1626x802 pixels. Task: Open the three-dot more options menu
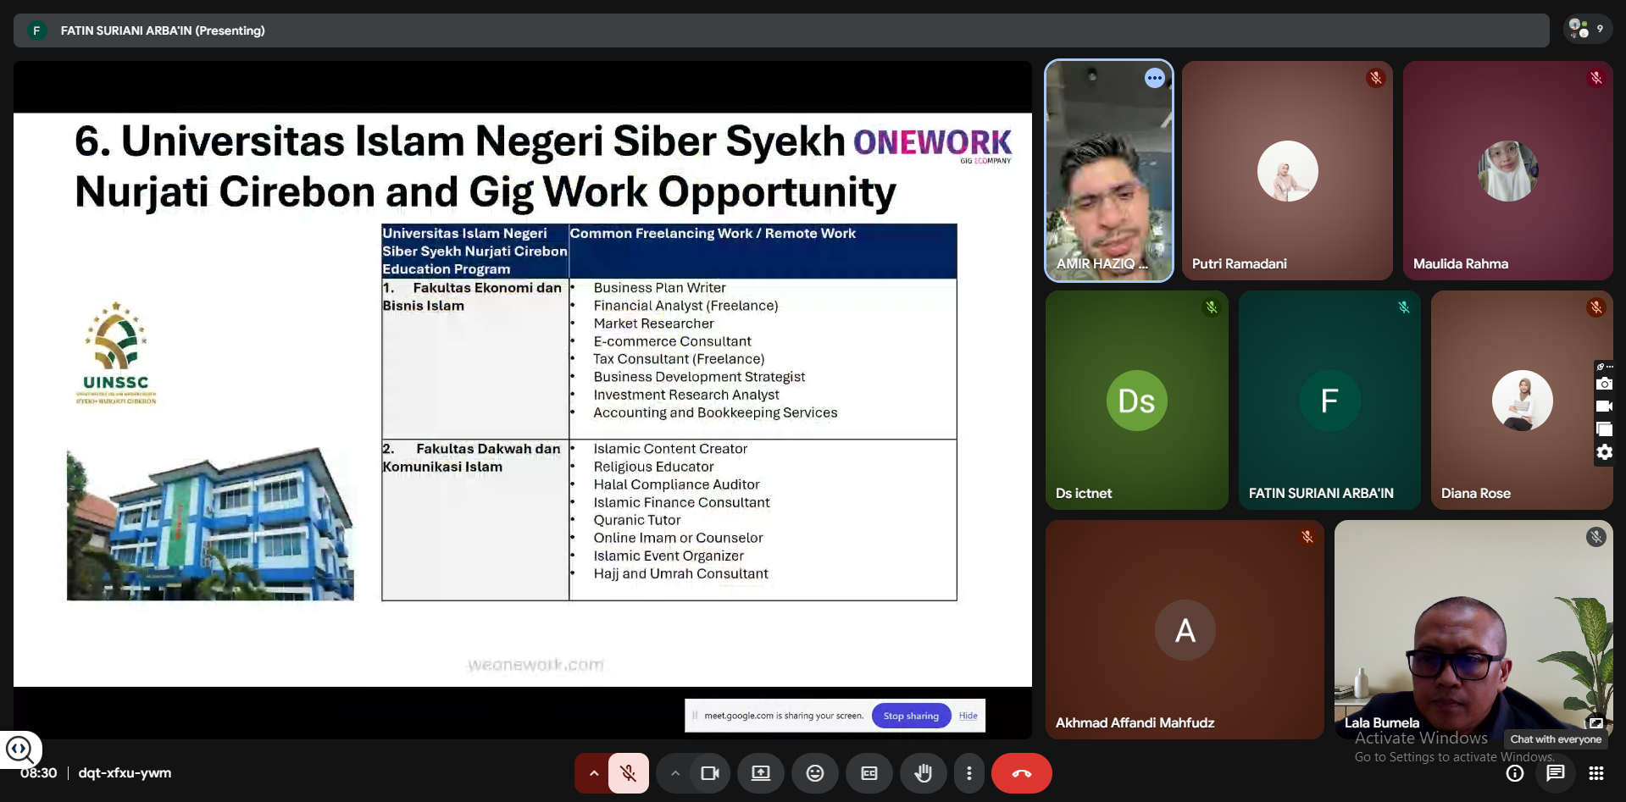(968, 773)
